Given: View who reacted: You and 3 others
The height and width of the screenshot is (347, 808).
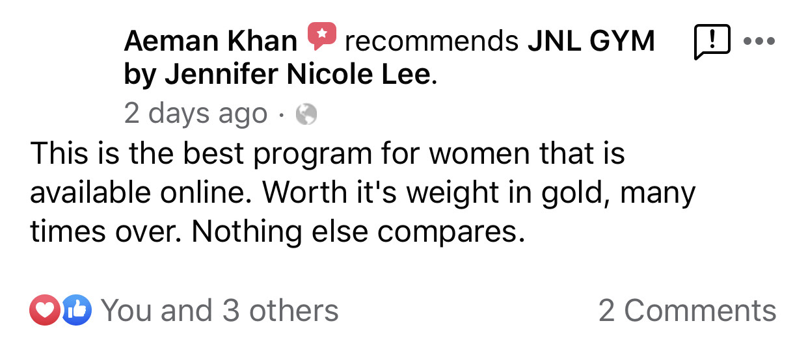Looking at the screenshot, I should (220, 311).
